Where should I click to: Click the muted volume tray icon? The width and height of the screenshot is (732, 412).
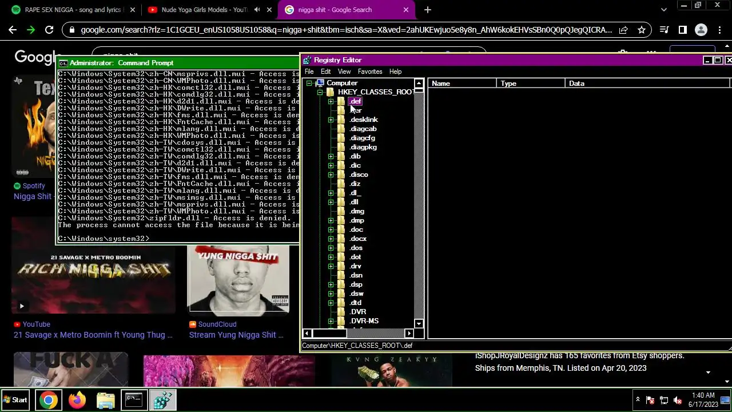(x=678, y=400)
